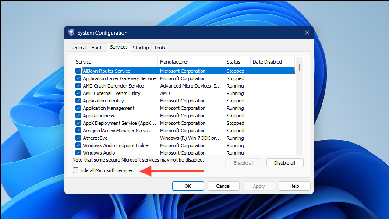389x219 pixels.
Task: Enable Hide all Microsoft services checkbox
Action: tap(75, 170)
